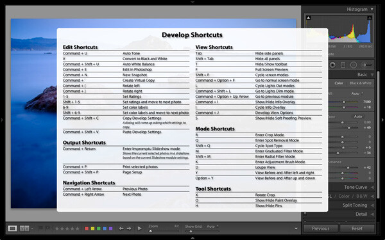Viewport: 385px width, 240px height.
Task: Click the Temp slider handle at 7500
Action: tap(344, 102)
